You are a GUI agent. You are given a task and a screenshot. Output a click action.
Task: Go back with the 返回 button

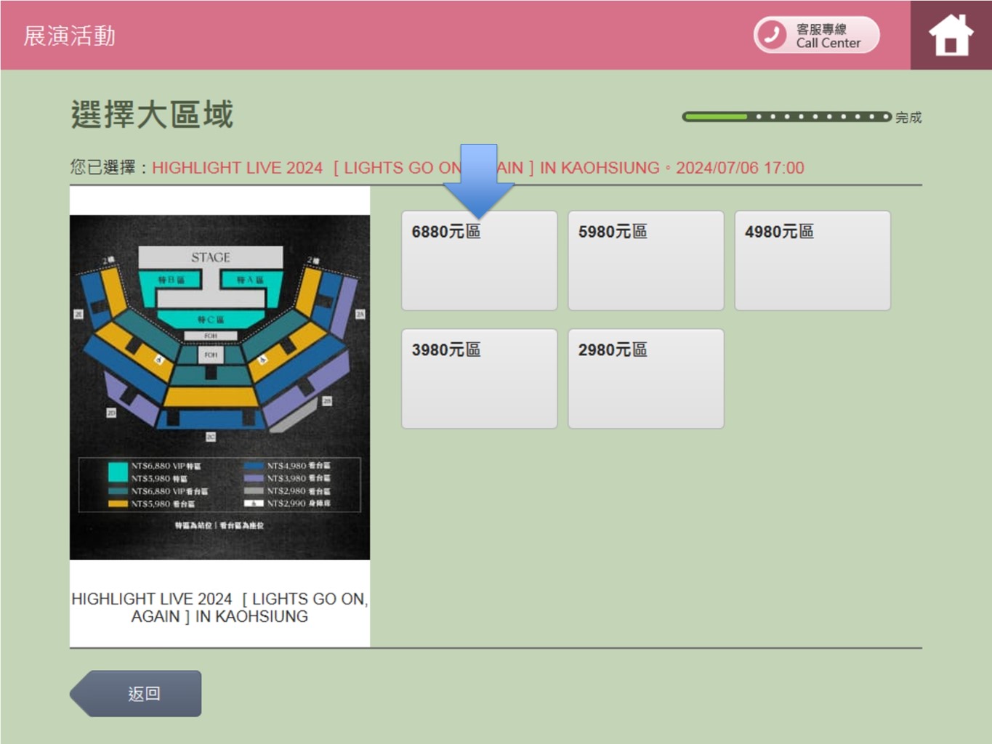click(136, 693)
